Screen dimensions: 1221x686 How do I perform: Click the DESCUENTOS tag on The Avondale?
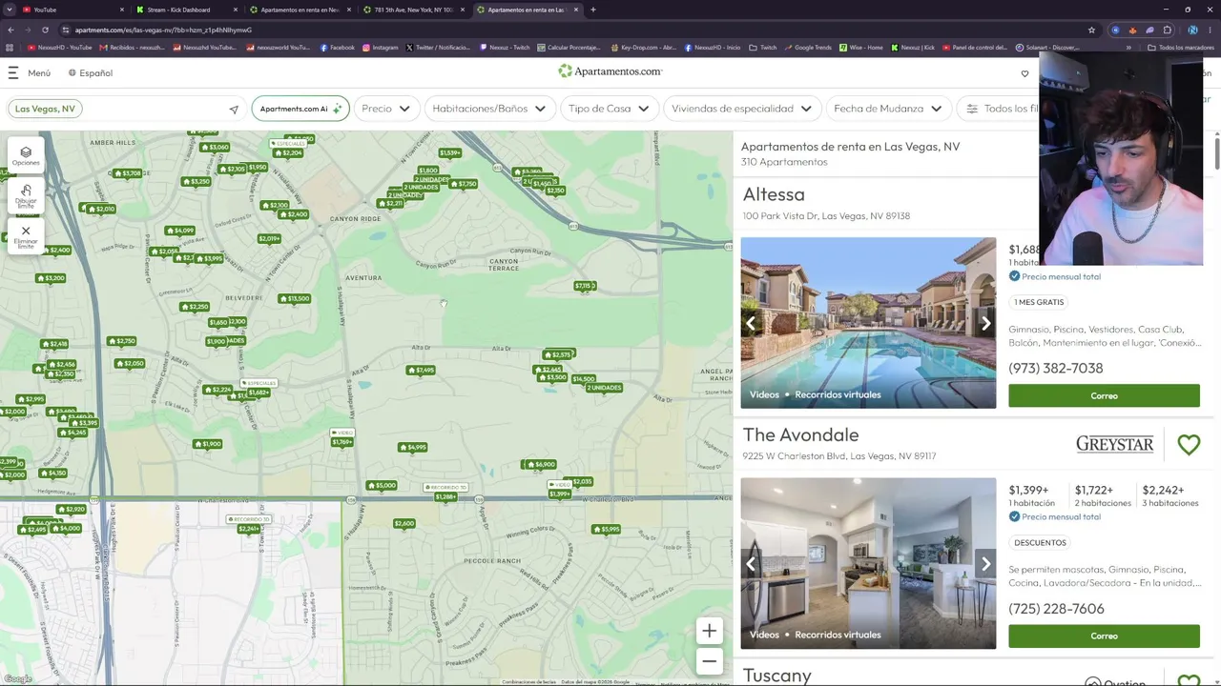(x=1040, y=542)
